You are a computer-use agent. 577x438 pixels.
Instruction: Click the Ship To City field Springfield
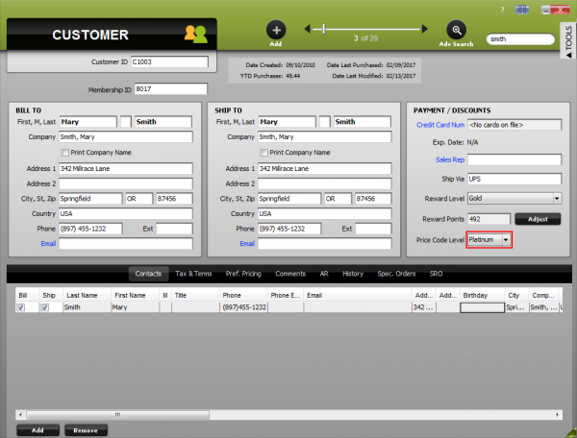click(289, 199)
